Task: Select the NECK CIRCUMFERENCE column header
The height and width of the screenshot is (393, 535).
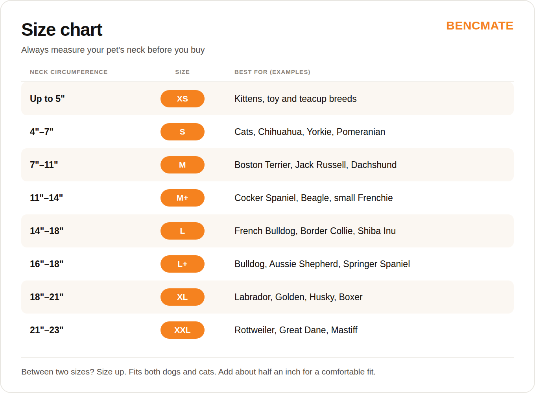Action: (68, 72)
